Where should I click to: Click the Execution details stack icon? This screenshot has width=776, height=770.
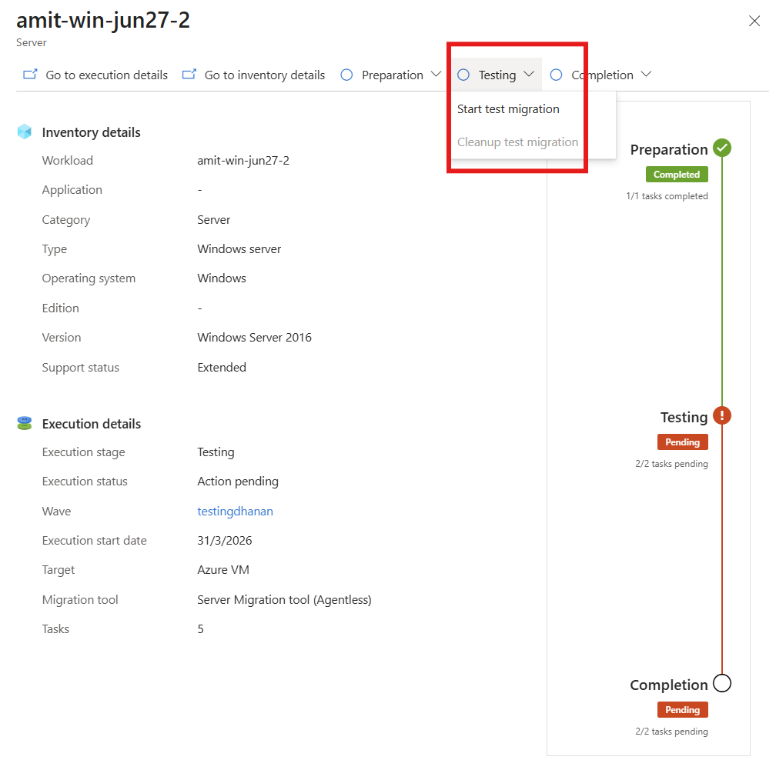point(25,423)
